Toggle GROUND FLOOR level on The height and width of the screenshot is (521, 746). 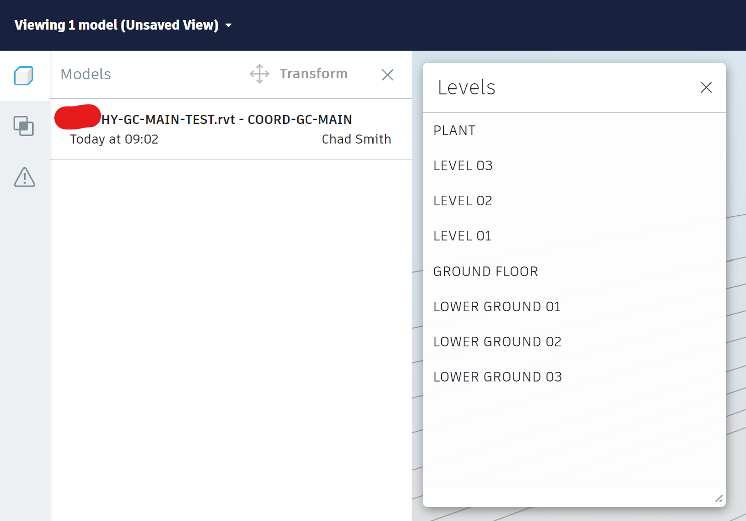(485, 271)
